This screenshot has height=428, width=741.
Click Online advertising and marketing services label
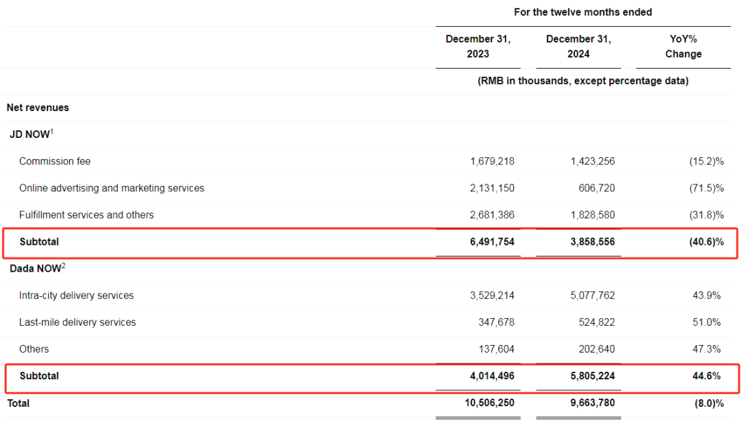click(112, 188)
